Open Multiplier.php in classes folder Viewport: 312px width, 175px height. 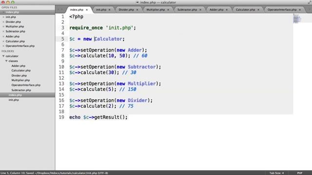point(20,80)
